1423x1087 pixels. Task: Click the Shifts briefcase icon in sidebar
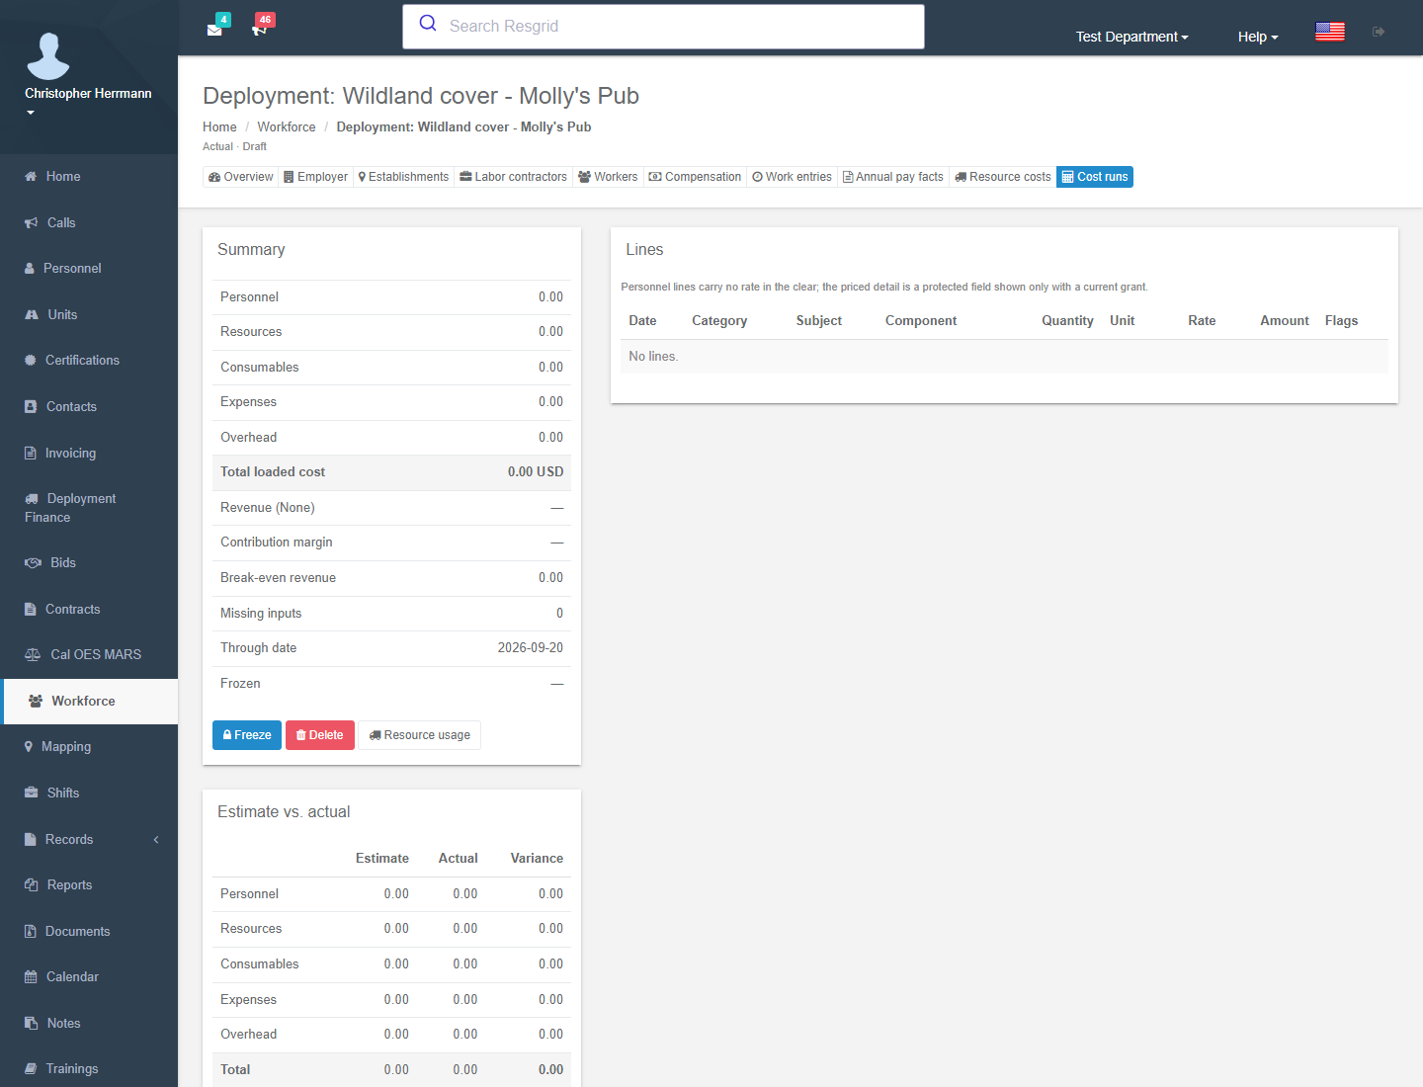tap(32, 794)
